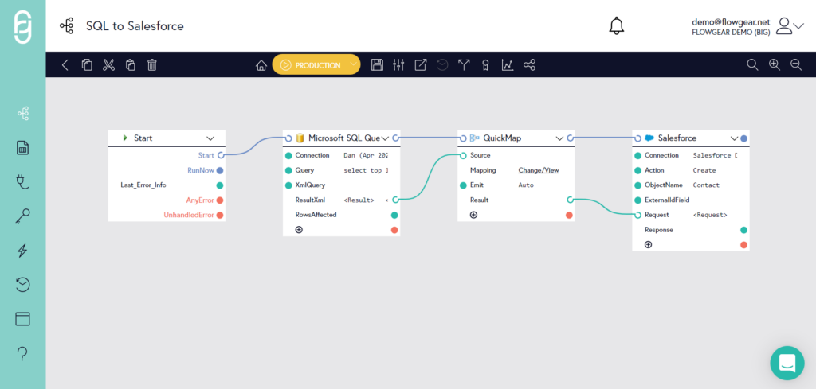Open the Production run dropdown arrow
This screenshot has height=389, width=816.
(x=352, y=65)
